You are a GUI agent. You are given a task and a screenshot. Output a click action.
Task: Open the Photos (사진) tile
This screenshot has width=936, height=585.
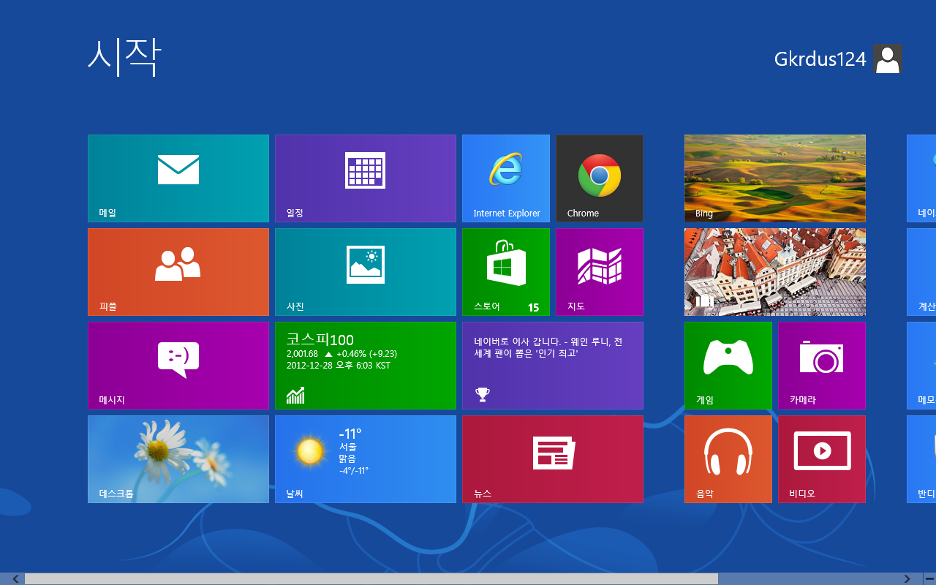(x=366, y=271)
